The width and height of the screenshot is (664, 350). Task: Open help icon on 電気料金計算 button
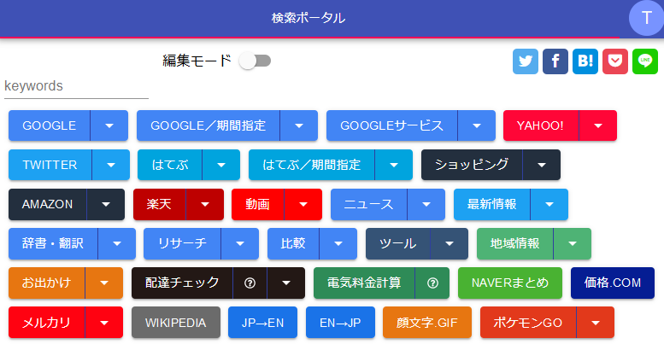pos(432,283)
